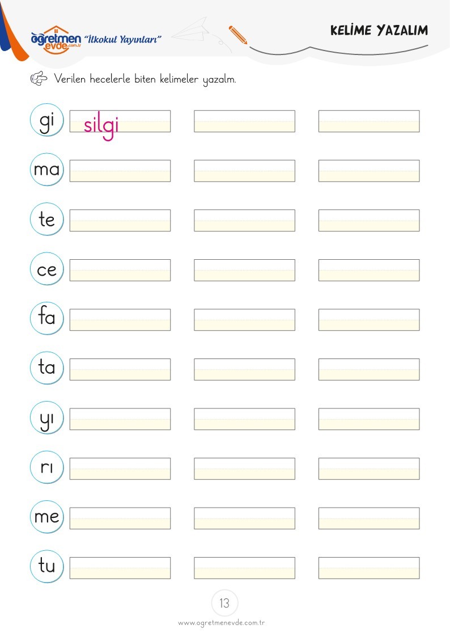Select the 'ma' syllable circle
Viewport: 450px width, 637px height.
click(47, 170)
